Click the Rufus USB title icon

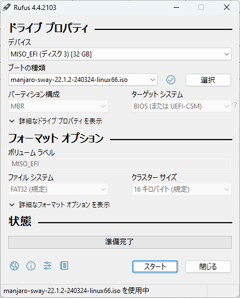click(x=7, y=7)
